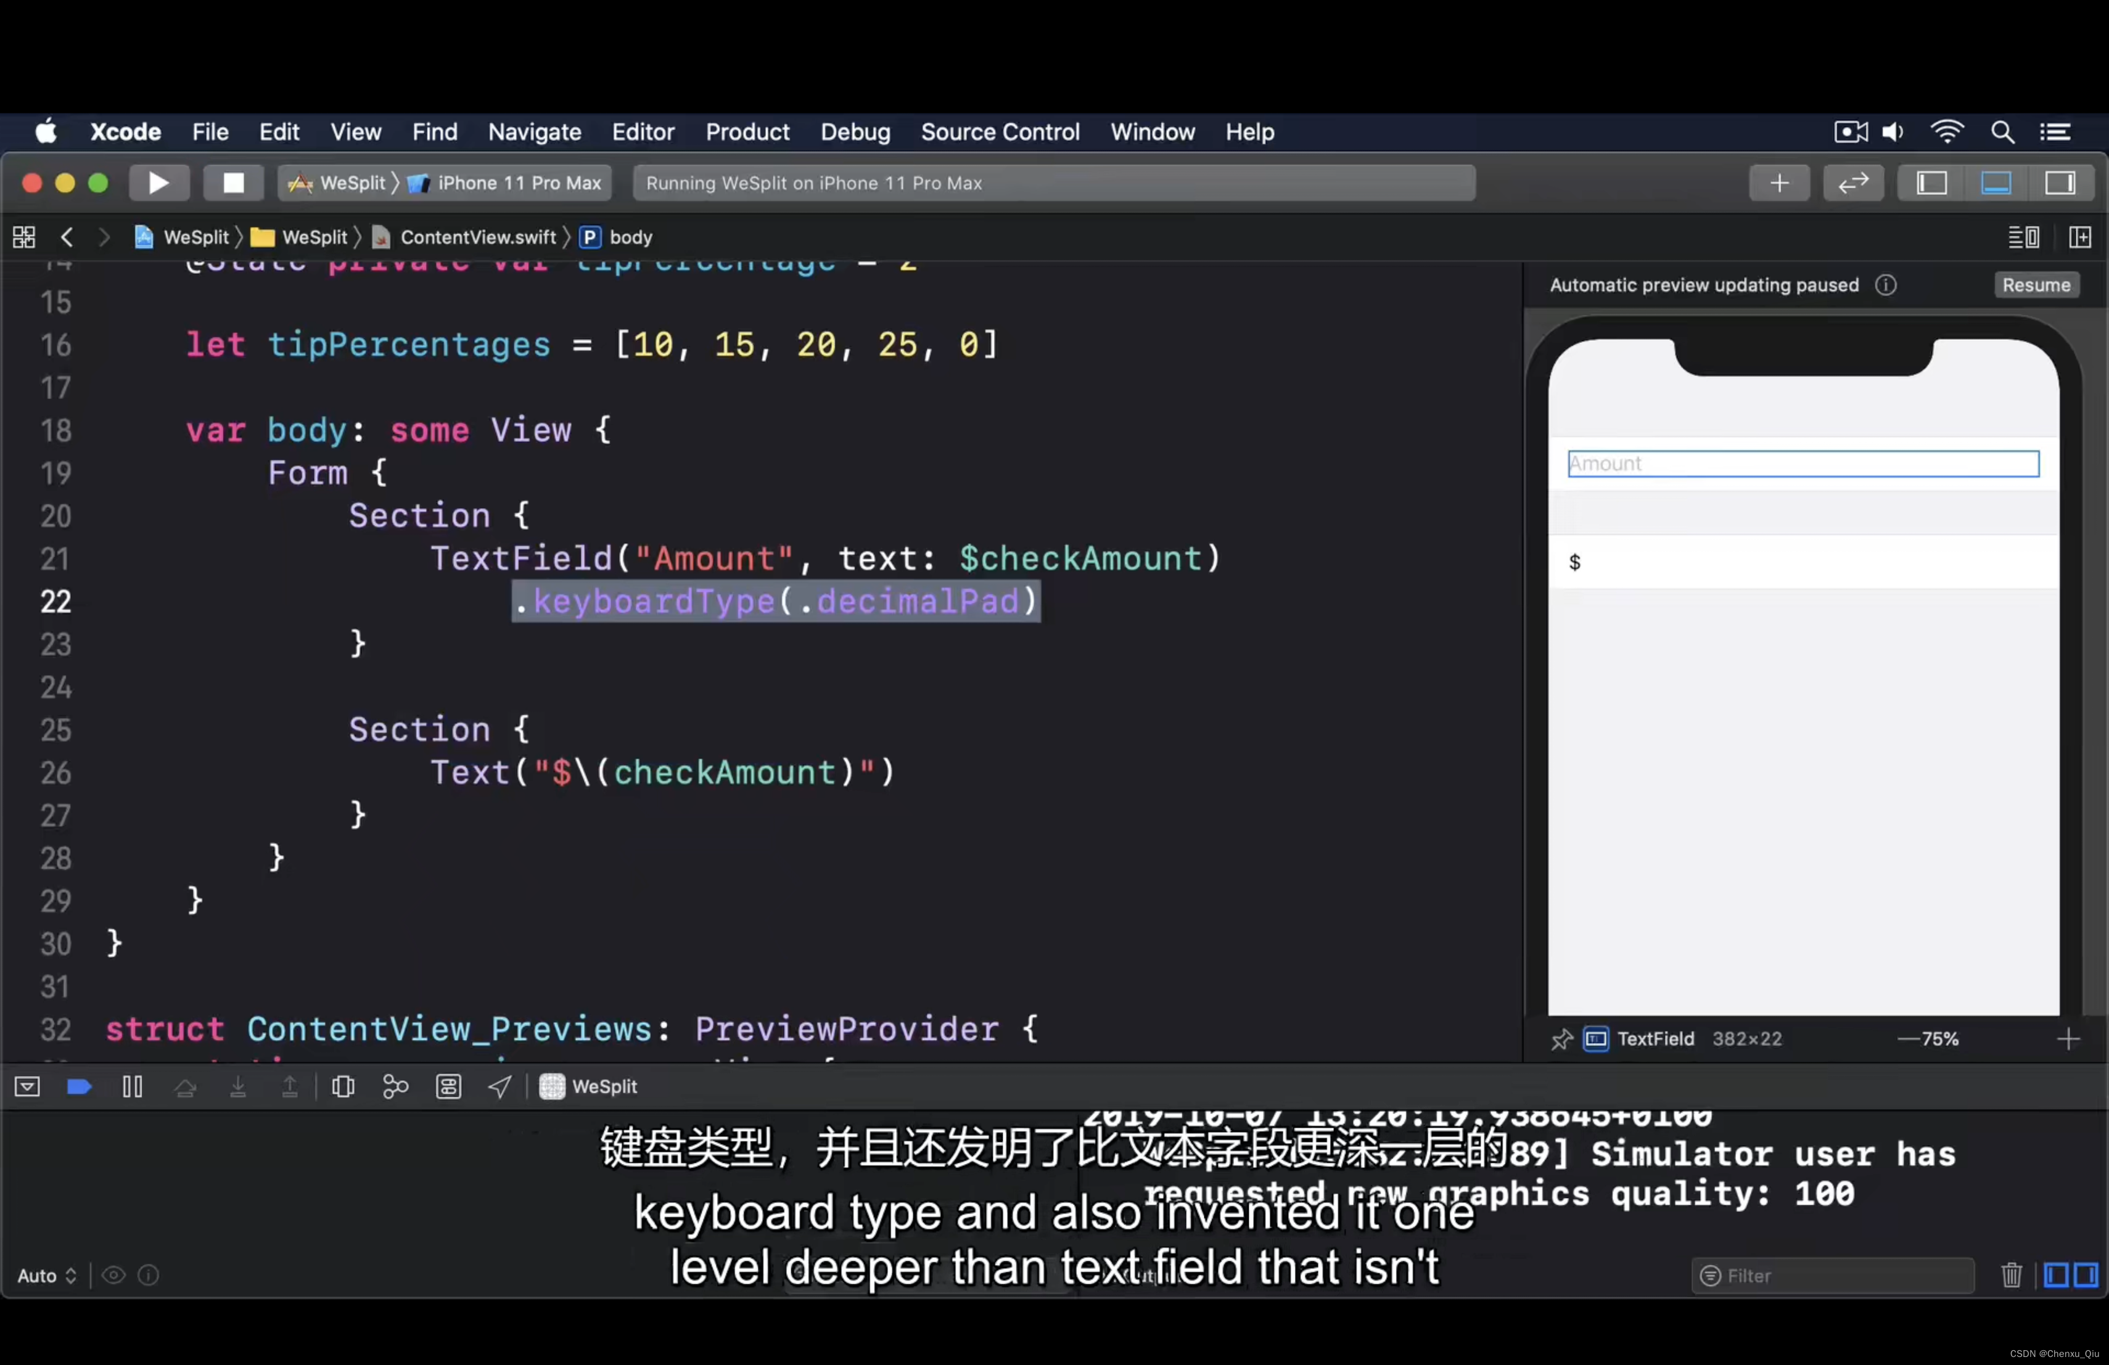Clear the console with trash icon

tap(2010, 1274)
